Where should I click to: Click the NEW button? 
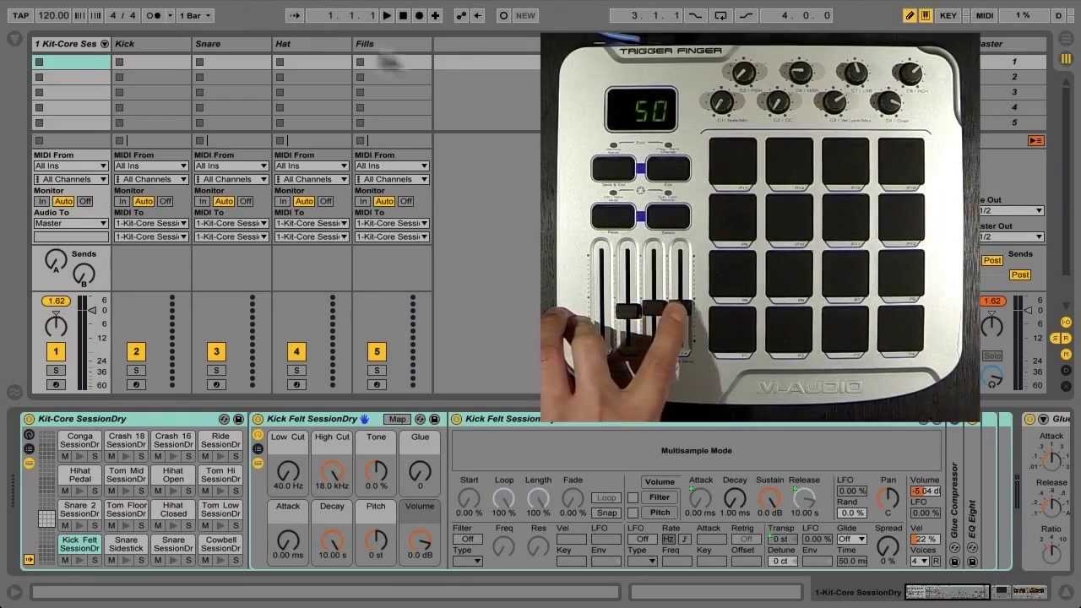point(525,15)
